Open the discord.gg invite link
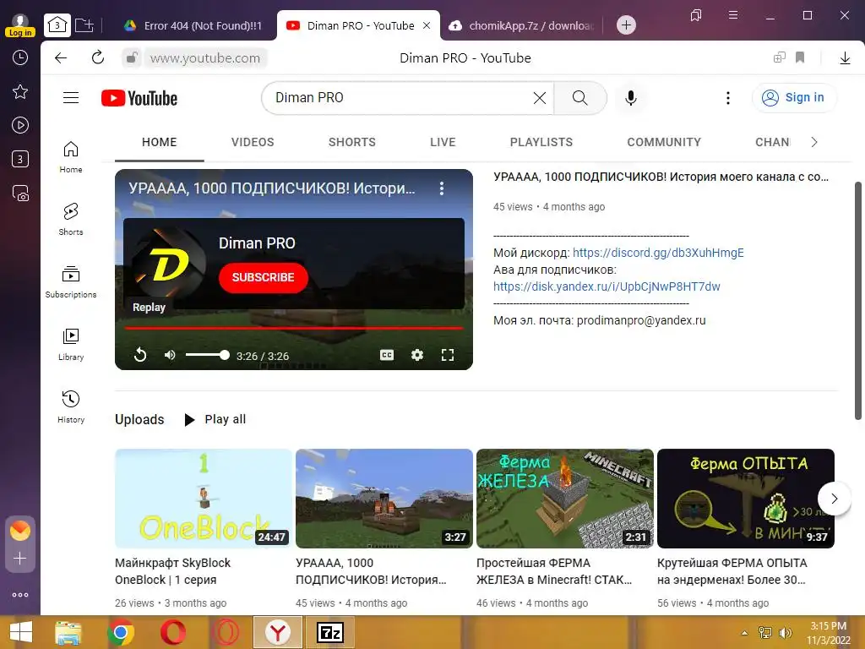Image resolution: width=865 pixels, height=649 pixels. [x=657, y=253]
